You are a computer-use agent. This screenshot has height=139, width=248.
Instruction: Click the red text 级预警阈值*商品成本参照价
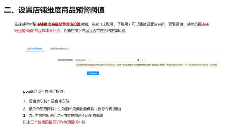[x=37, y=31]
